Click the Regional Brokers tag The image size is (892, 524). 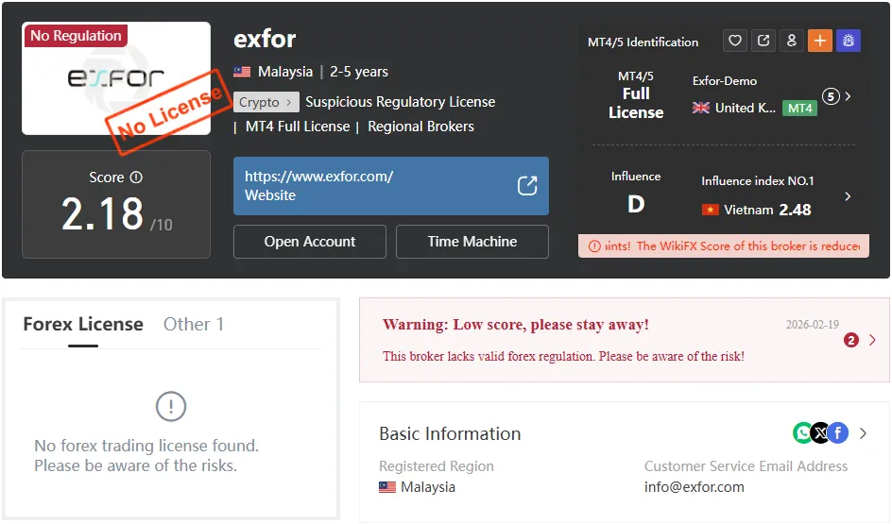point(421,127)
